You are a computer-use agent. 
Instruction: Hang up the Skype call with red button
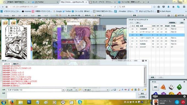tap(183, 102)
